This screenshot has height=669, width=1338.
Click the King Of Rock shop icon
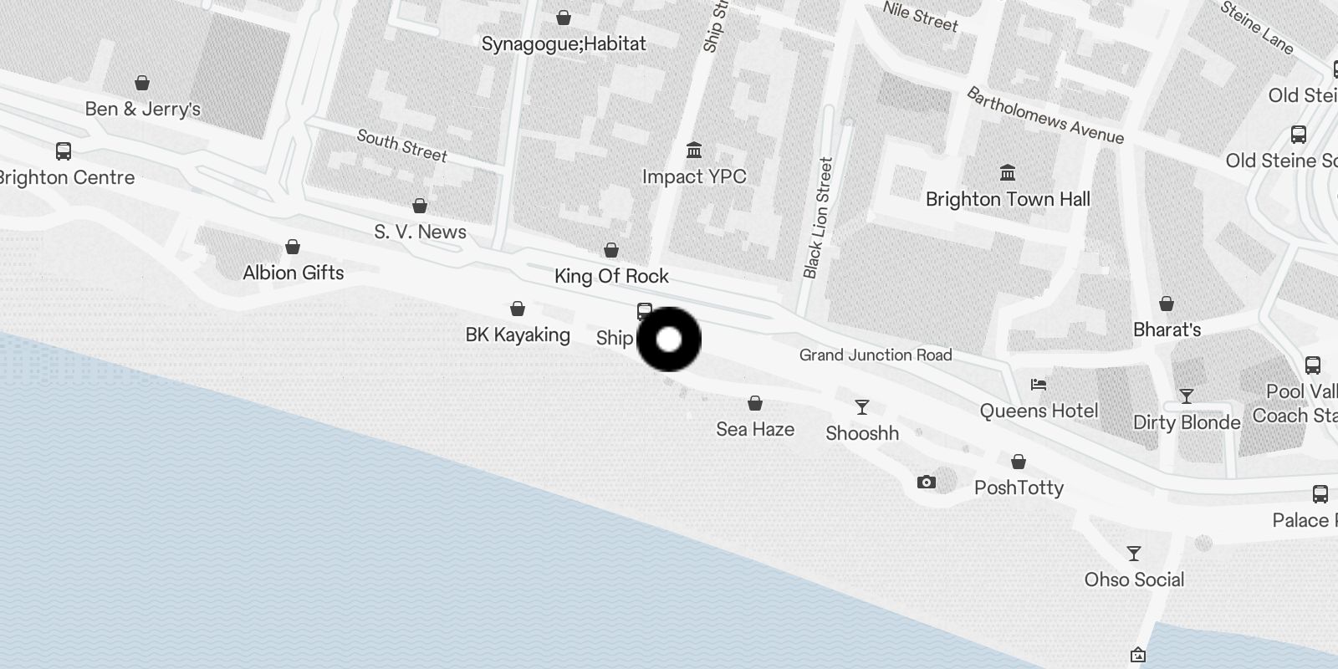[611, 250]
